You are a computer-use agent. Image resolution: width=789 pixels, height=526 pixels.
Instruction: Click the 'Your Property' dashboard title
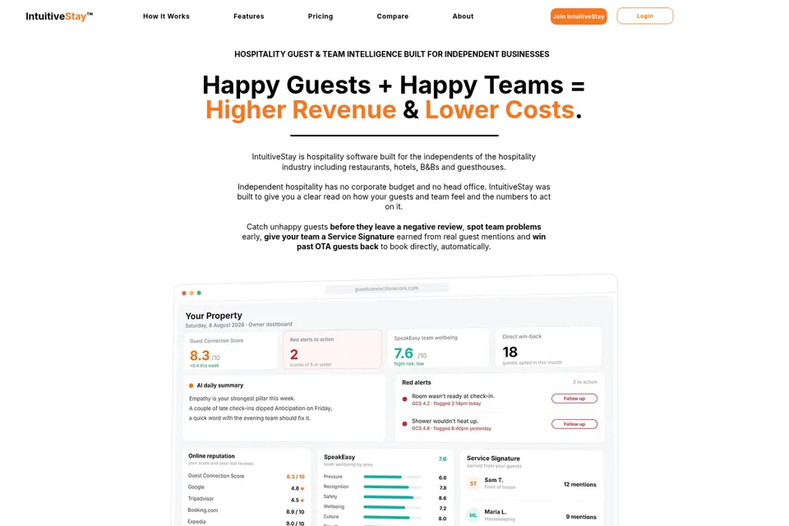(x=214, y=316)
